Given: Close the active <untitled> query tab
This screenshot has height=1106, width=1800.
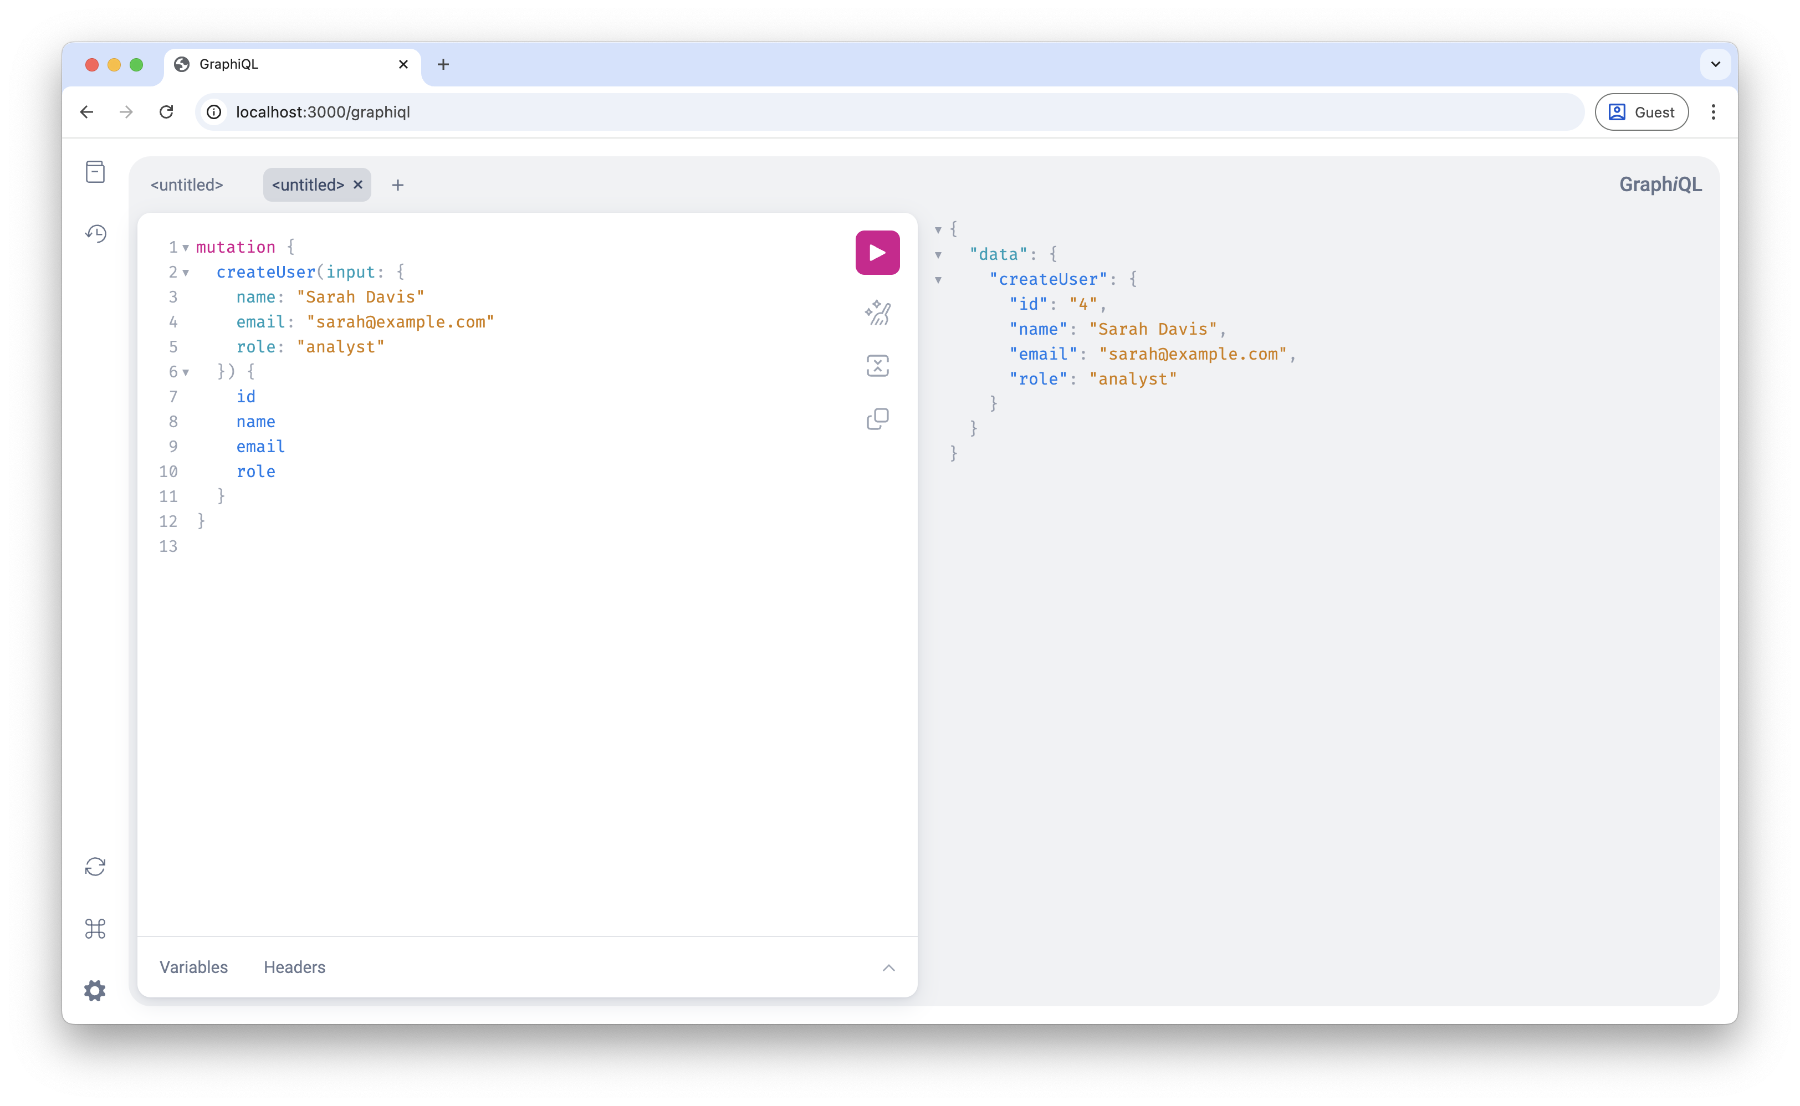Looking at the screenshot, I should [x=357, y=185].
